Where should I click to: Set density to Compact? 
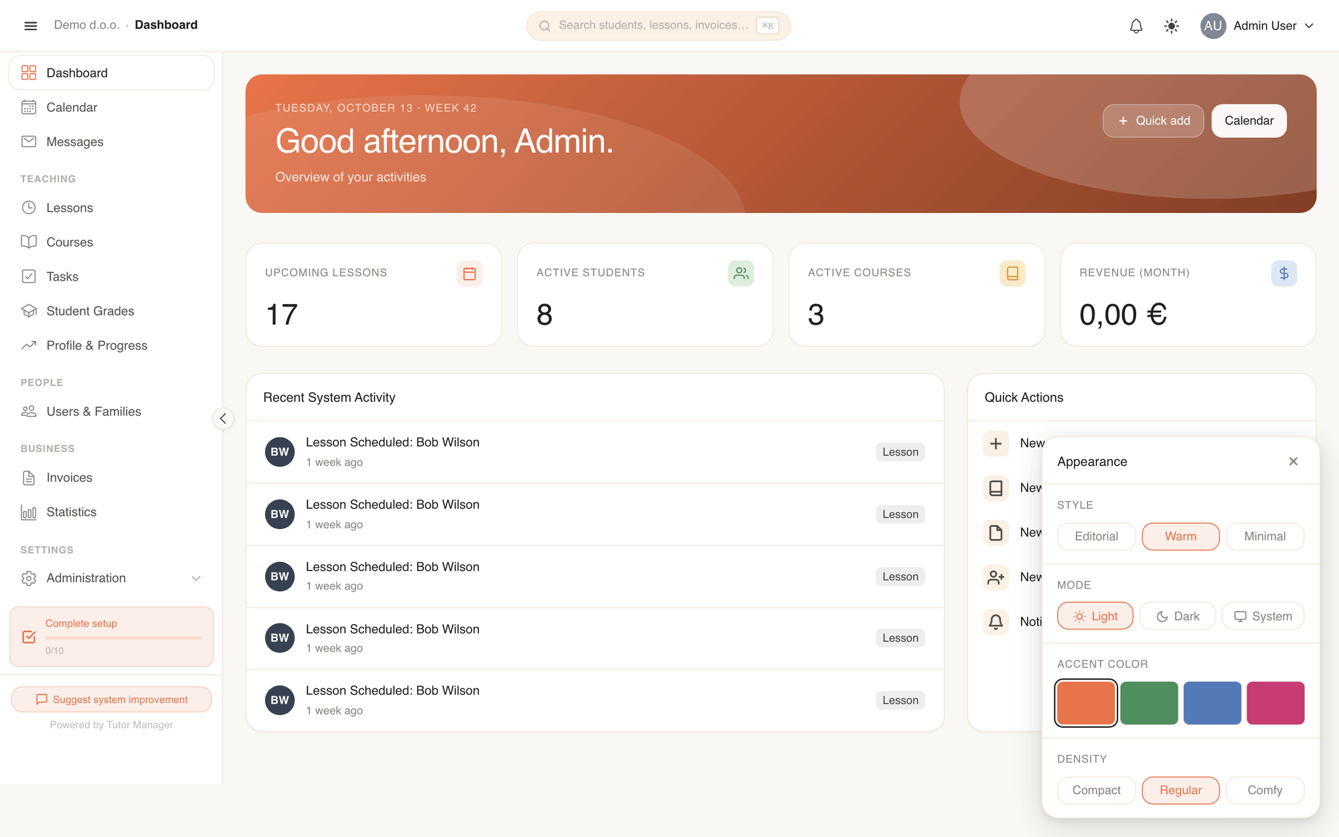(1096, 790)
